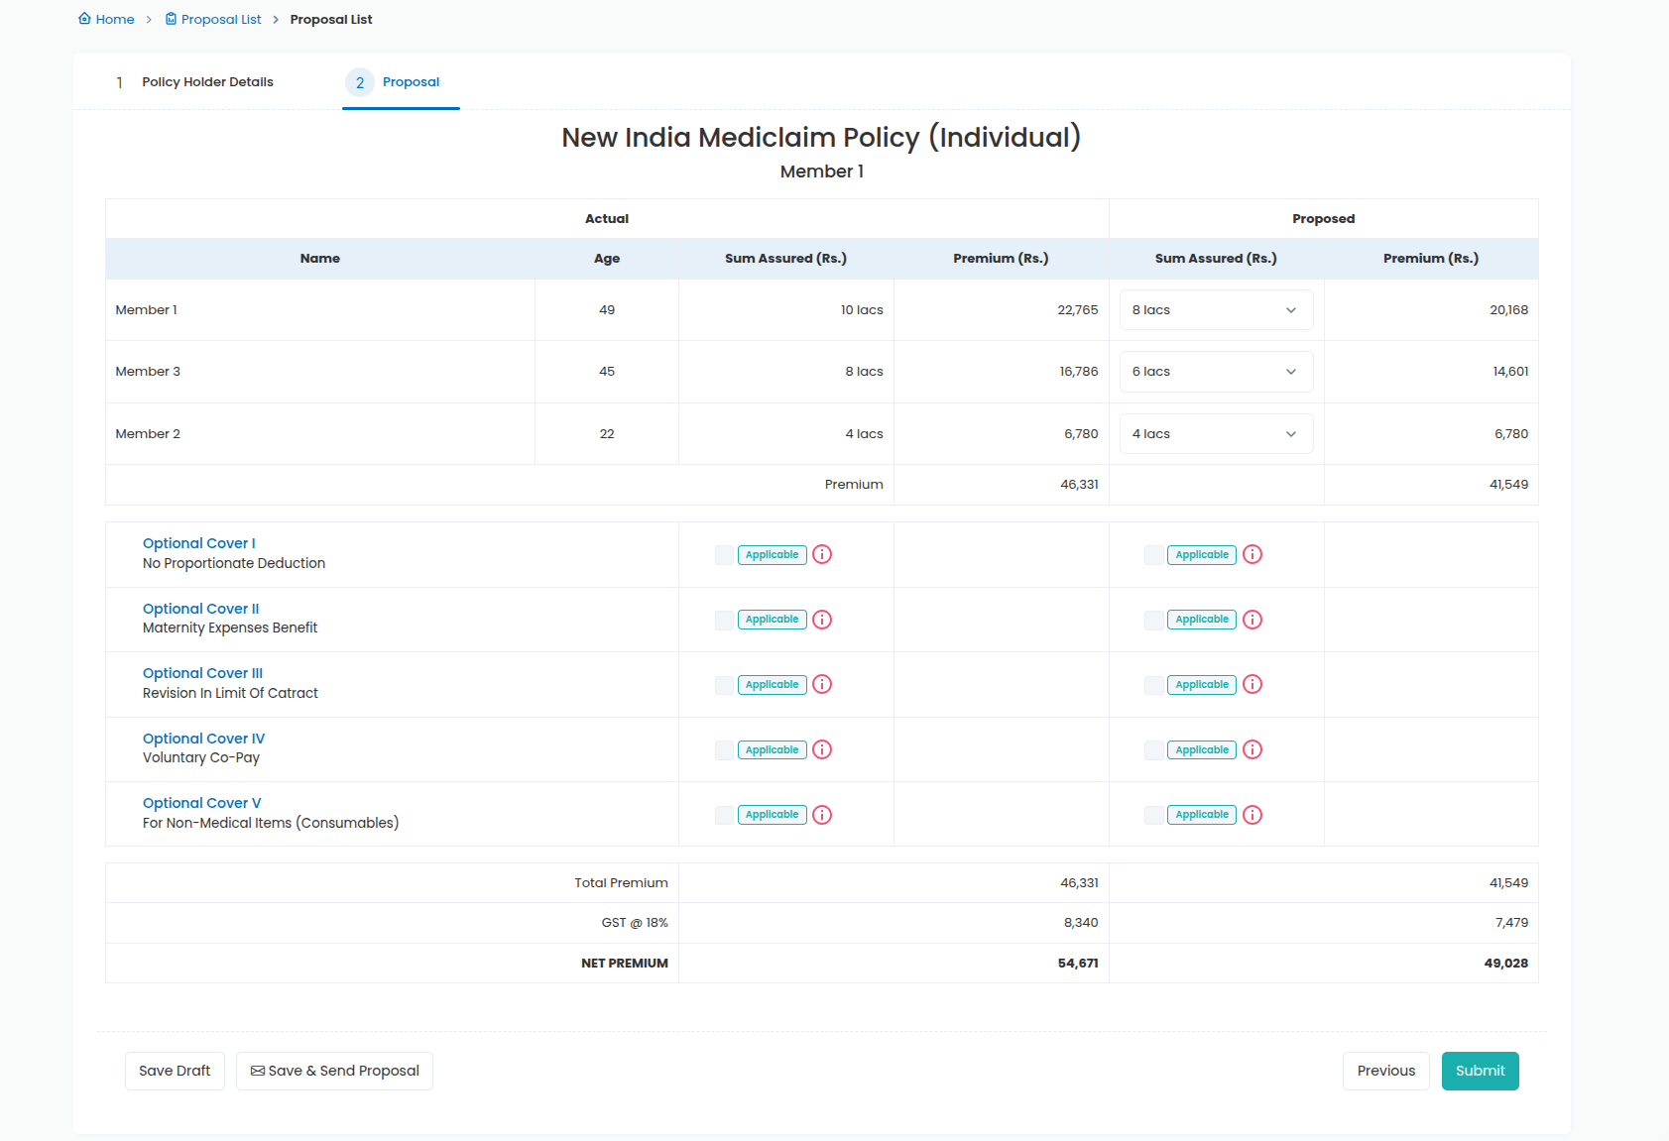Open info icon for Maternity Expenses Benefit actual

pos(822,620)
